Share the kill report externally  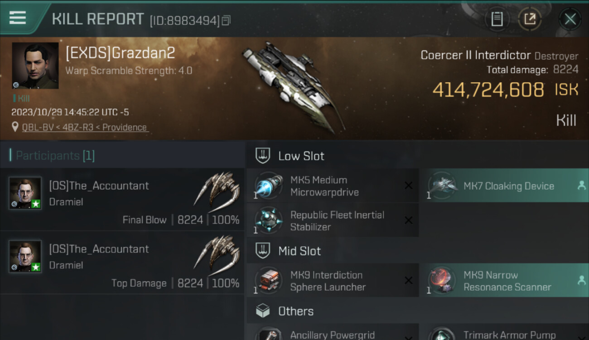tap(530, 19)
